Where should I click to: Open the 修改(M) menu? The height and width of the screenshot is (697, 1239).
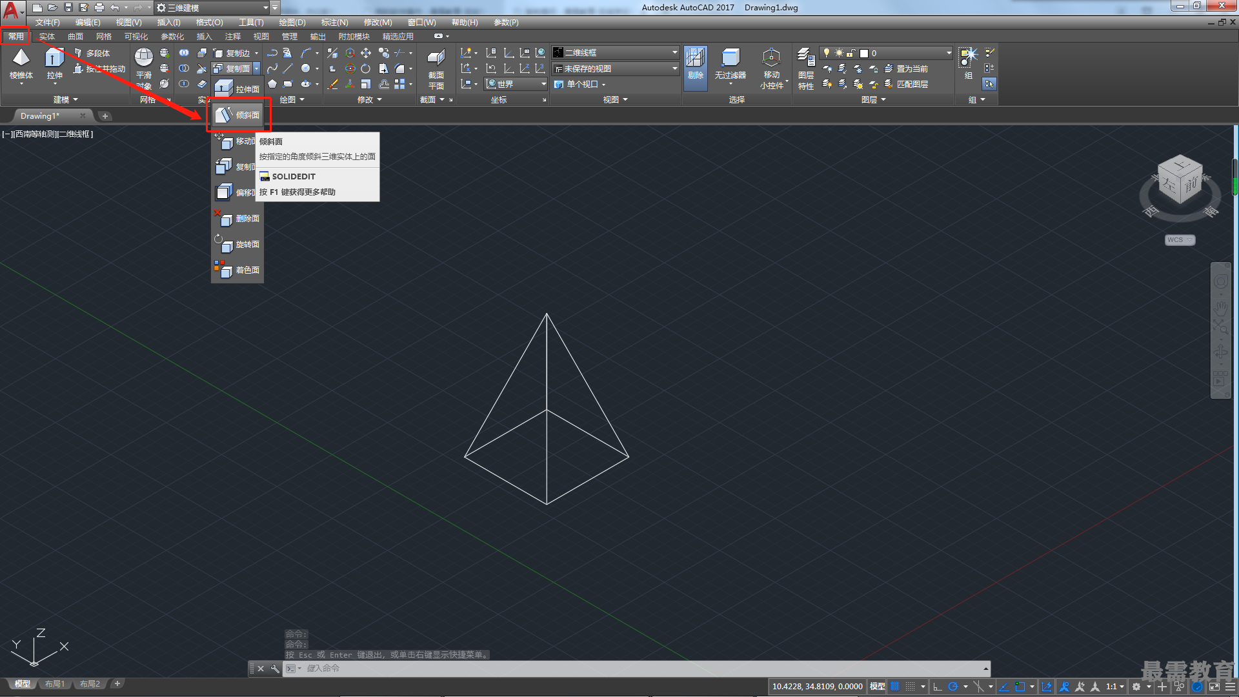(x=378, y=23)
